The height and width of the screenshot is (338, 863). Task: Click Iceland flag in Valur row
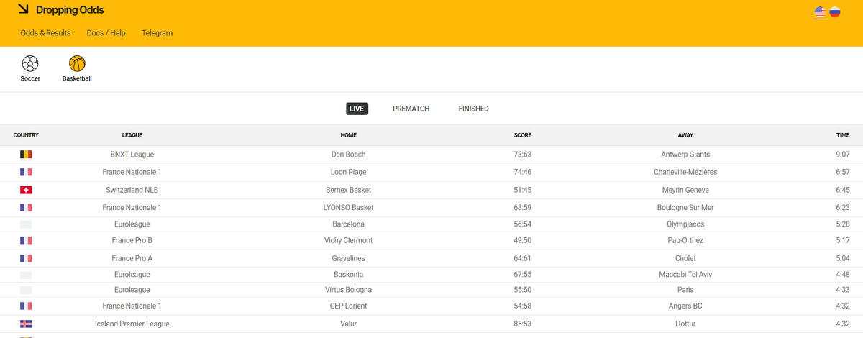coord(26,324)
